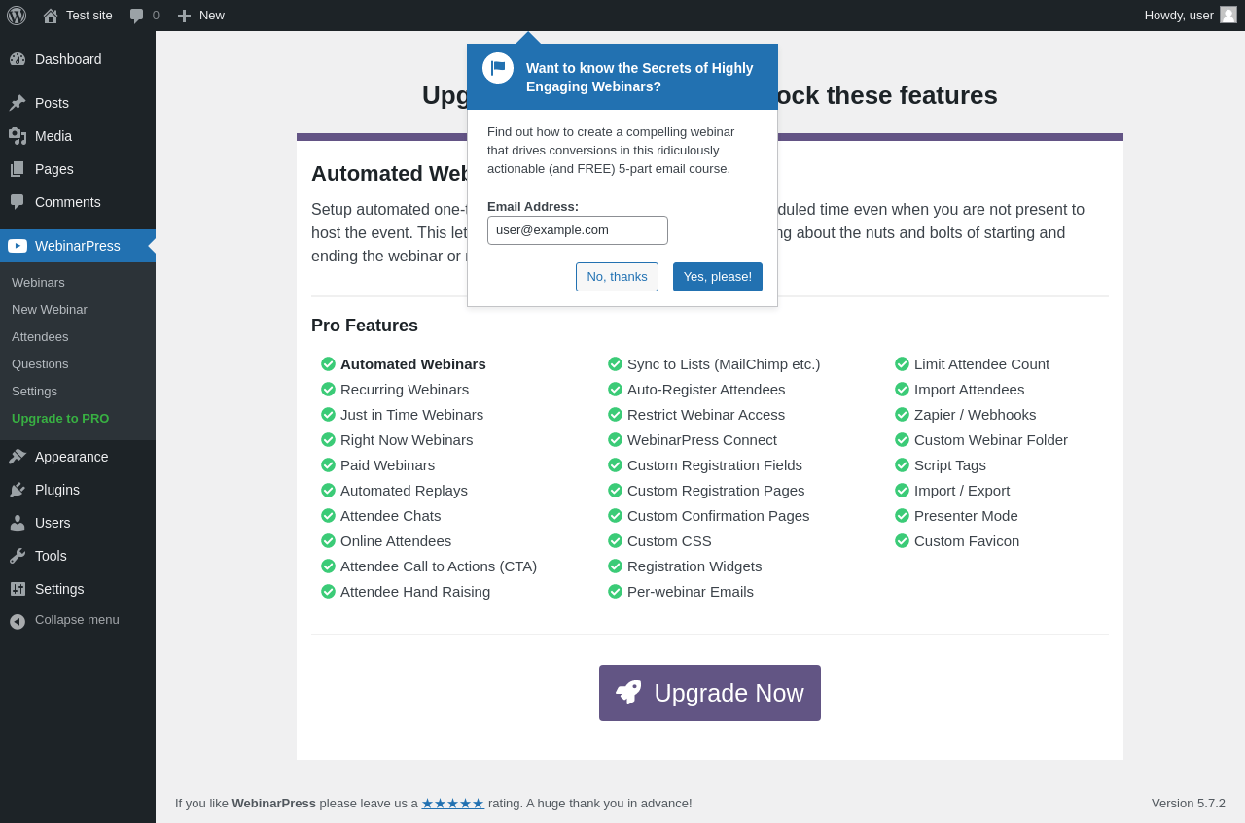Click the No, thanks button
This screenshot has height=823, width=1245.
[x=617, y=277]
